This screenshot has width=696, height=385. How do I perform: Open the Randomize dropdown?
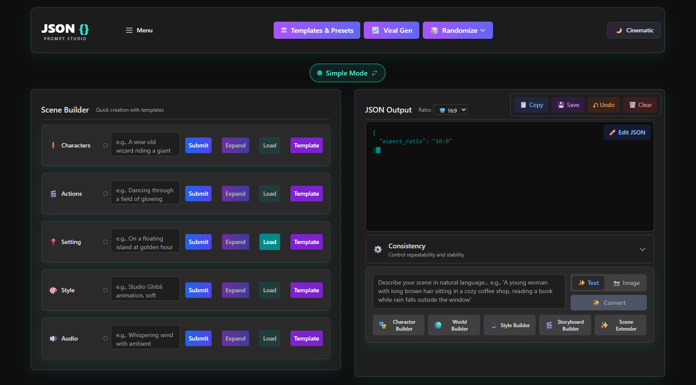point(458,30)
